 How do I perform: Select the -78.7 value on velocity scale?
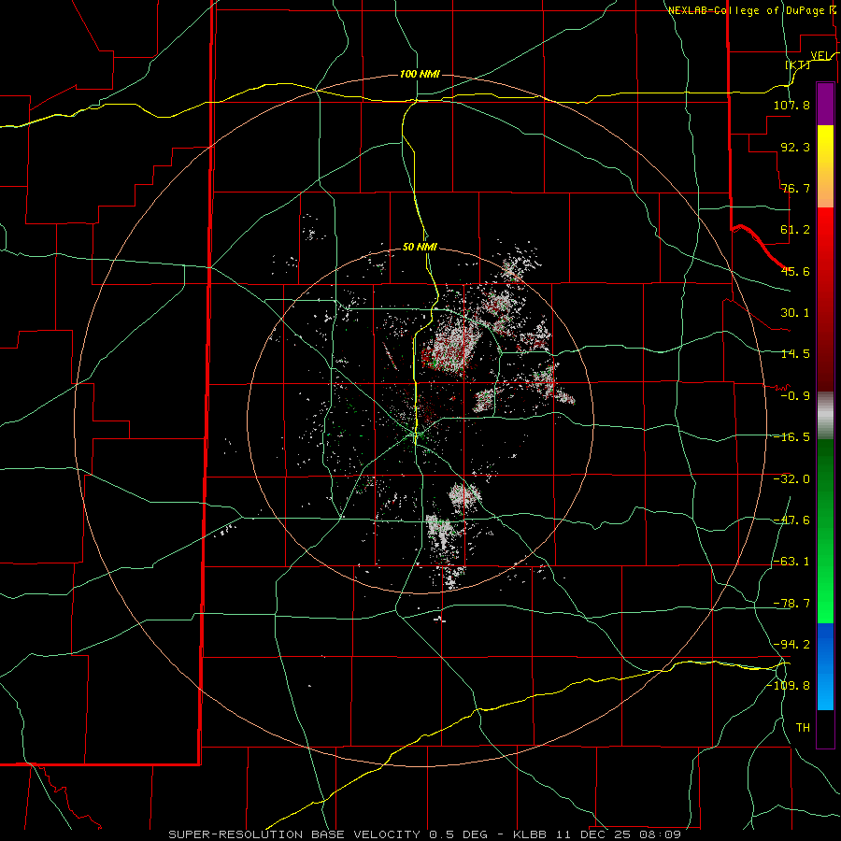[x=791, y=604]
